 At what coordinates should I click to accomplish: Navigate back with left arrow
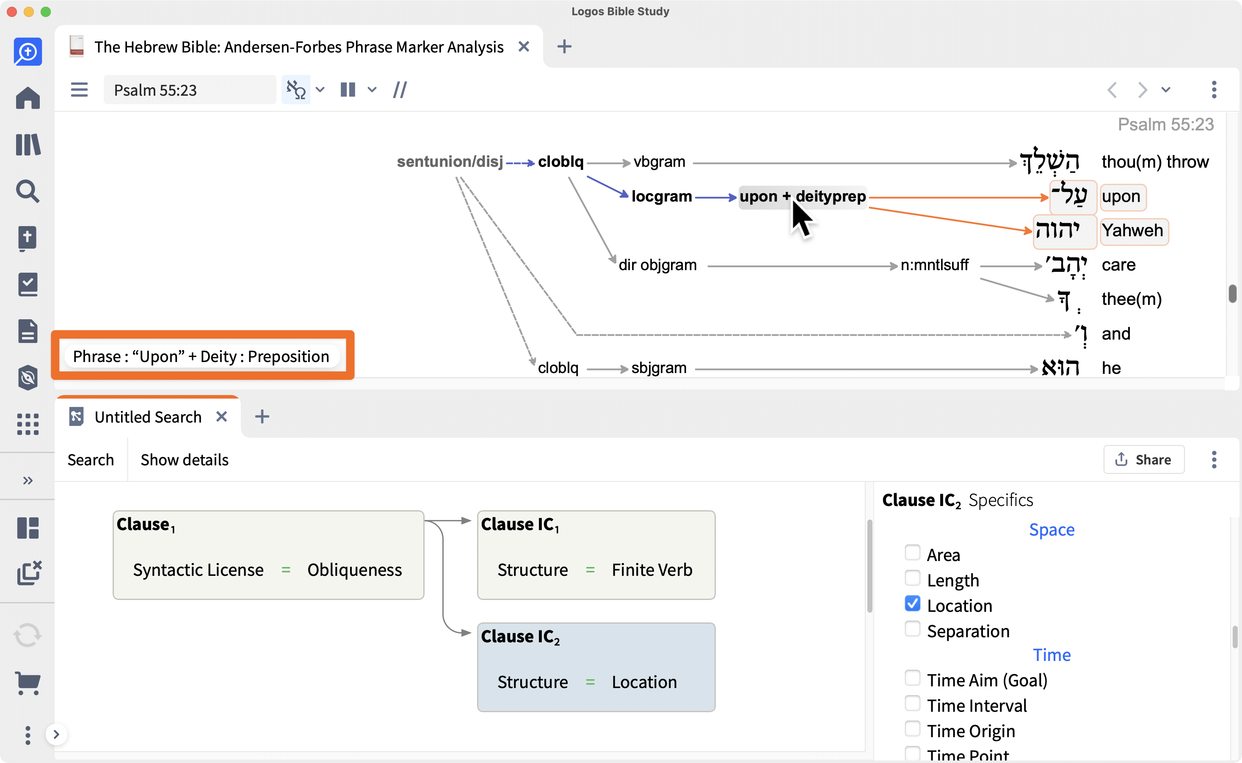pyautogui.click(x=1112, y=90)
